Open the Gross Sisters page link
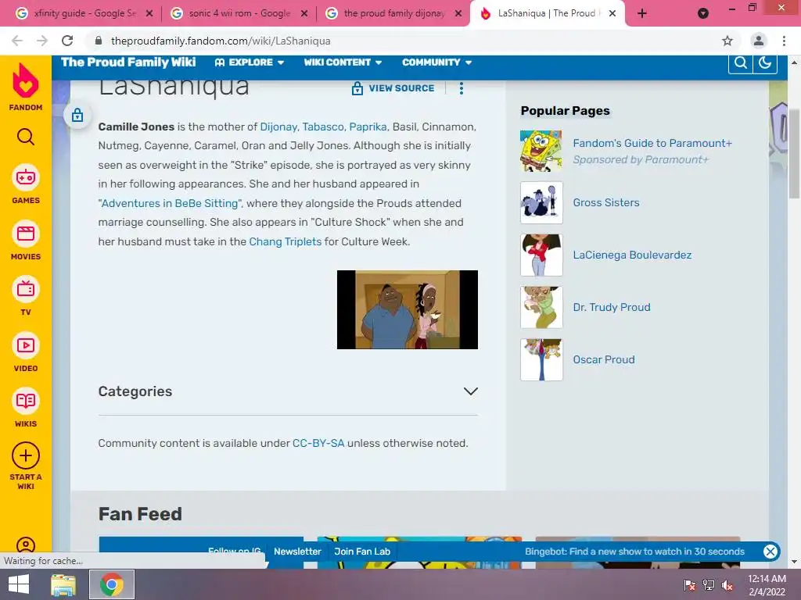Image resolution: width=801 pixels, height=600 pixels. click(x=606, y=202)
